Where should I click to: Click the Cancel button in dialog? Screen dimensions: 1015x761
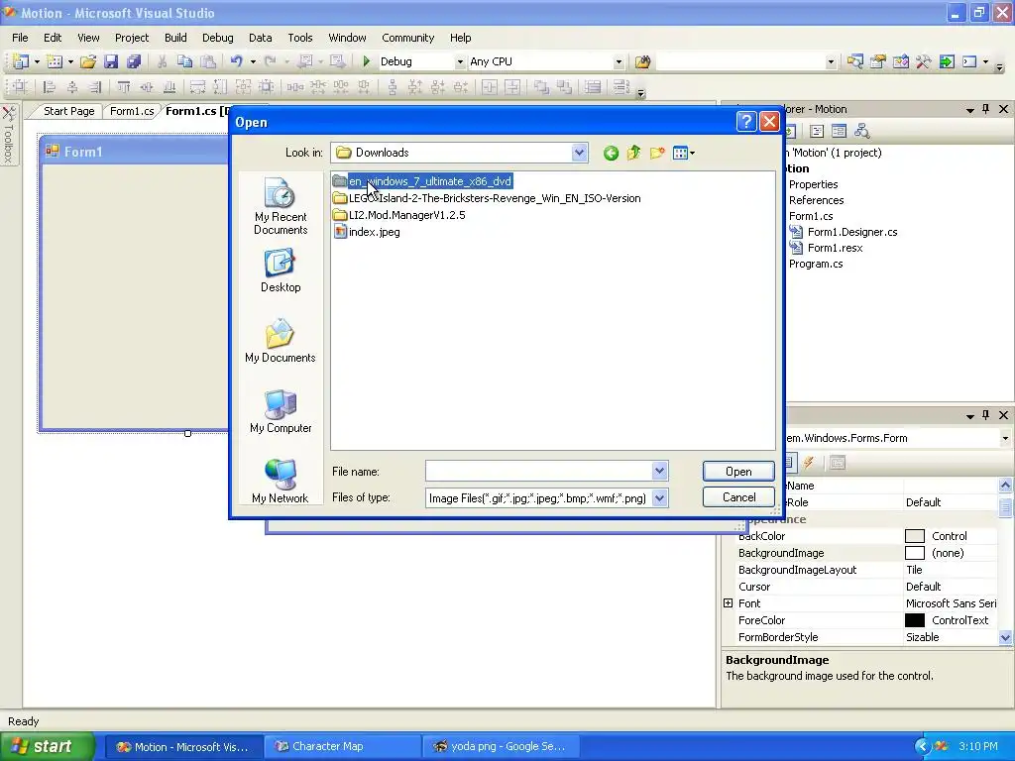738,497
